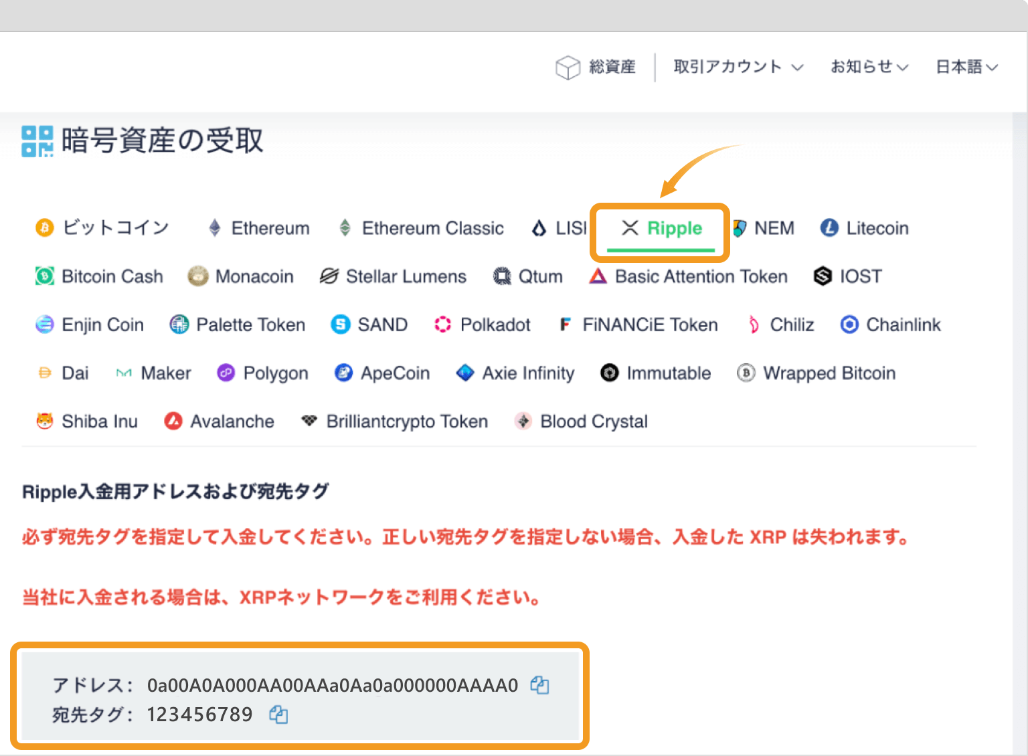This screenshot has width=1028, height=756.
Task: Click the IOST icon
Action: click(823, 276)
